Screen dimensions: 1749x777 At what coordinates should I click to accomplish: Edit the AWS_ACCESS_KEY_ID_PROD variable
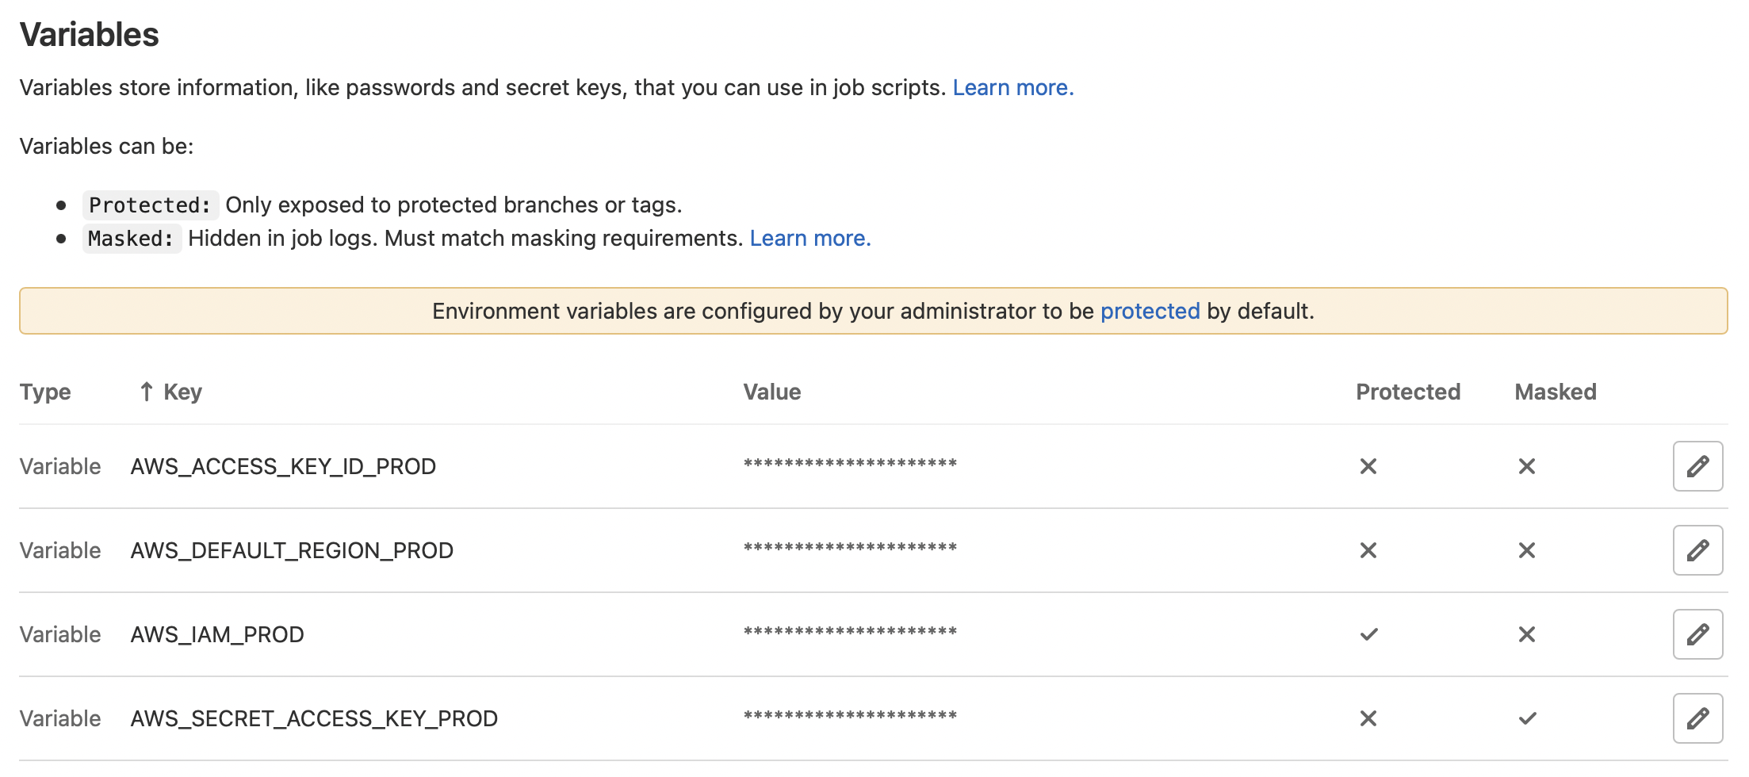[1697, 466]
